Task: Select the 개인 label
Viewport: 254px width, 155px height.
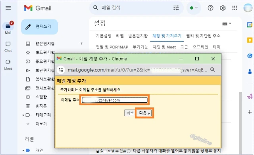Action: [x=39, y=150]
